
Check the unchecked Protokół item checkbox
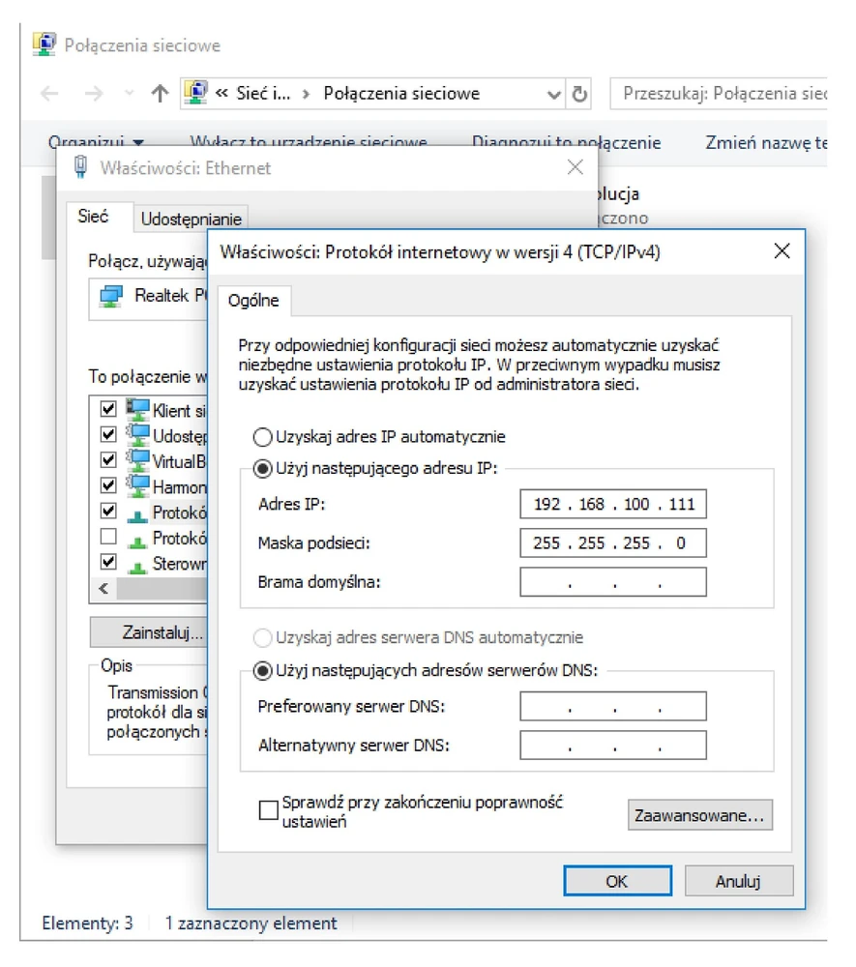coord(108,537)
